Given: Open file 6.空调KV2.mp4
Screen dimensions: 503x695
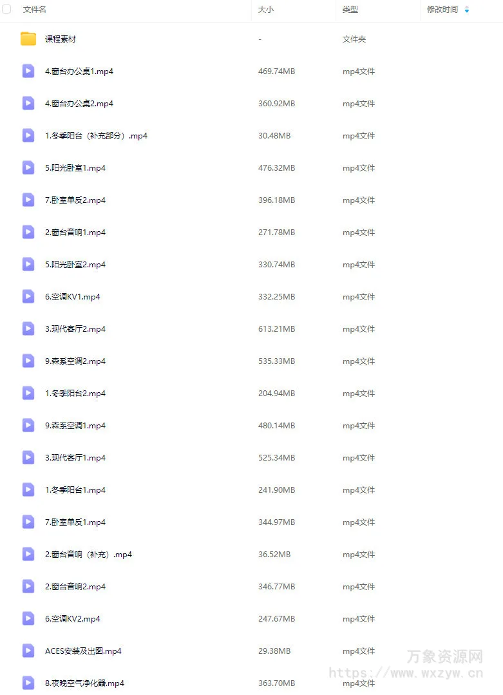Looking at the screenshot, I should click(x=73, y=619).
